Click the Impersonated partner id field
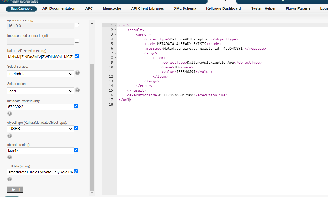Image resolution: width=328 pixels, height=197 pixels. (x=40, y=41)
